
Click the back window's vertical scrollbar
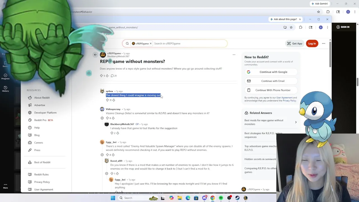click(x=358, y=82)
